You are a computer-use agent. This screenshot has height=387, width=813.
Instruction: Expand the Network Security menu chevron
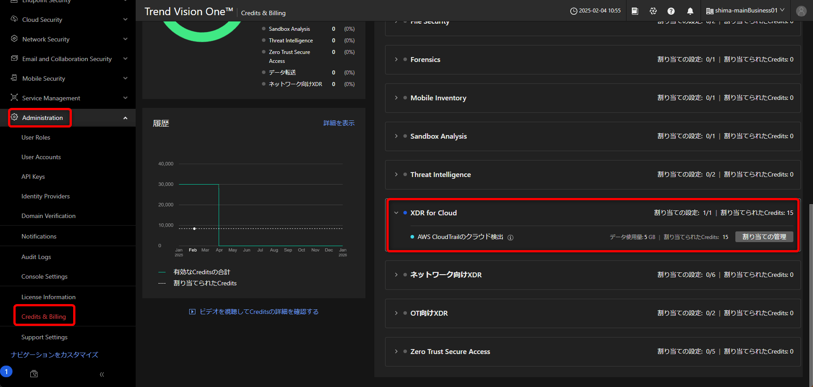click(x=125, y=39)
